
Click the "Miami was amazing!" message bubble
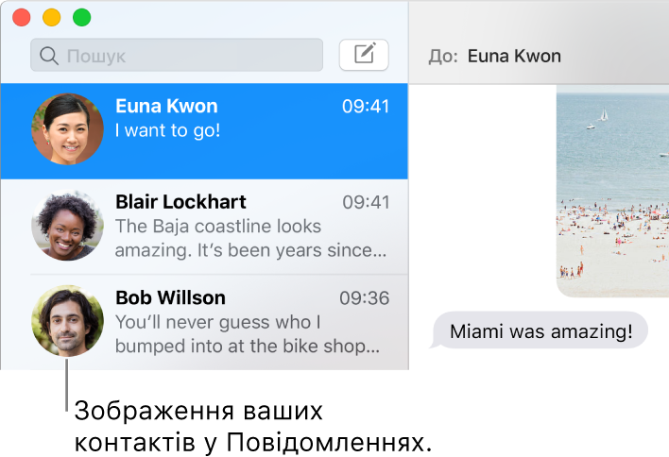pyautogui.click(x=540, y=331)
